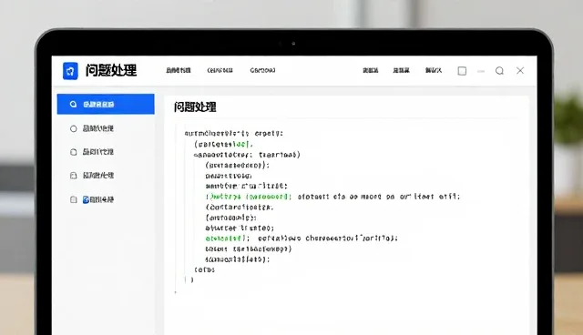Close the window with the X icon

click(520, 71)
